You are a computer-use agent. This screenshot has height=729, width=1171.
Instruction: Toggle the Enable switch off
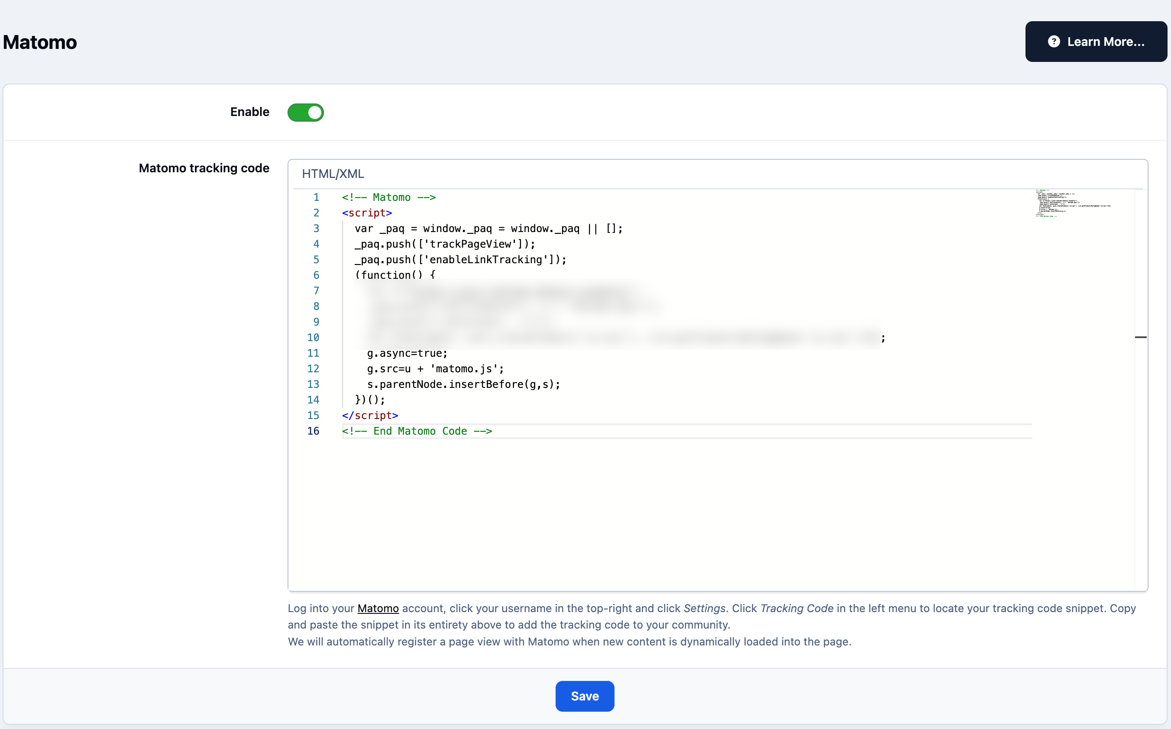(306, 113)
